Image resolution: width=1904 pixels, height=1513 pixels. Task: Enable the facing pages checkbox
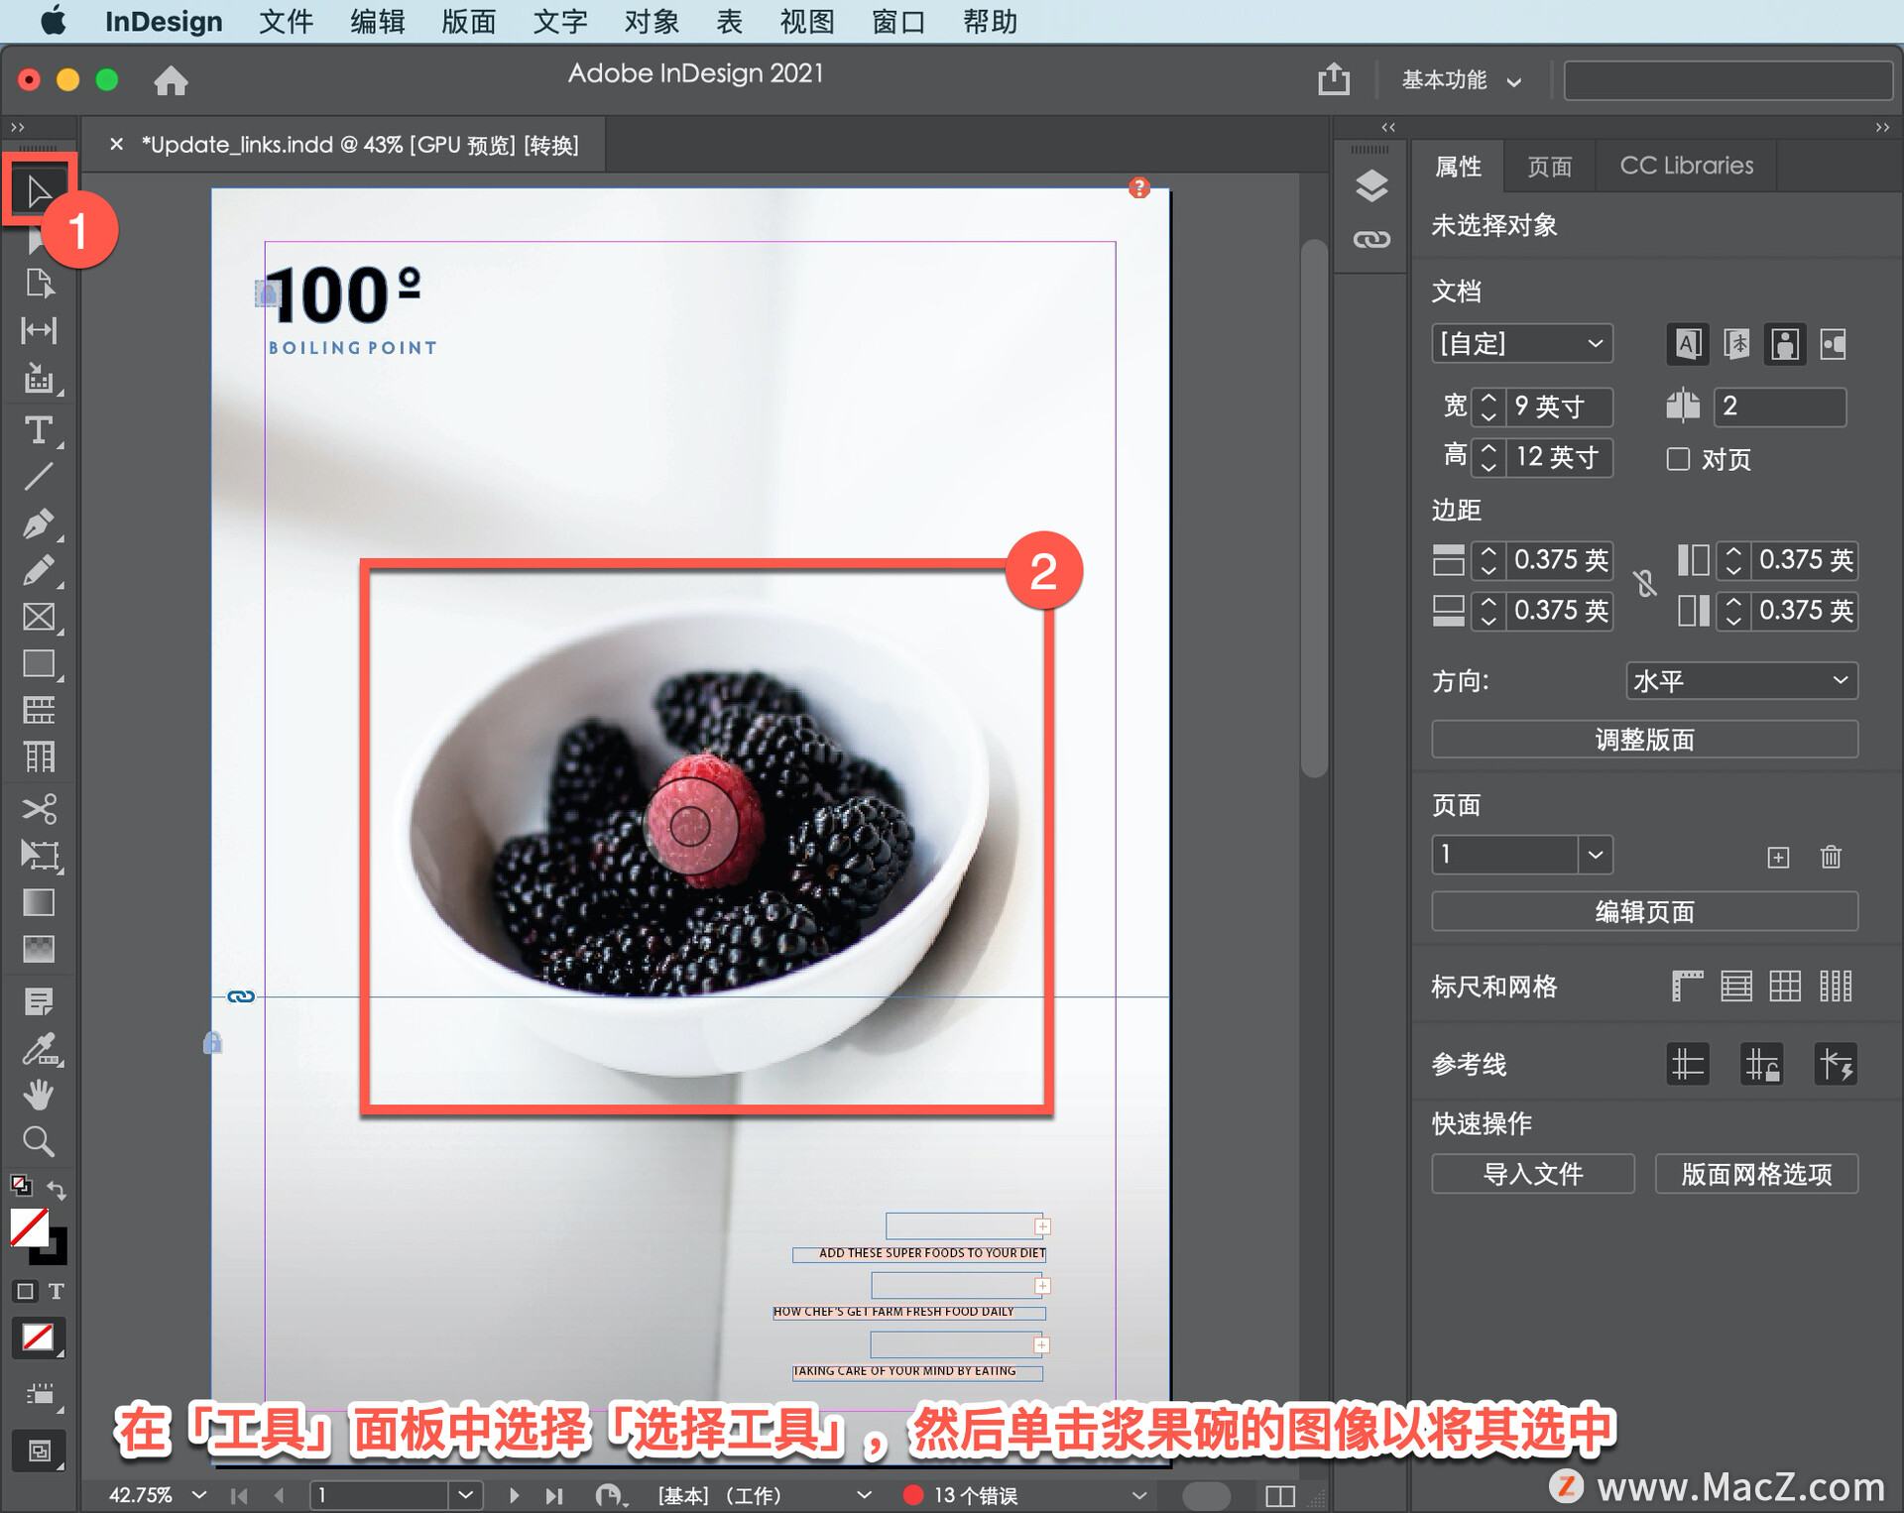(x=1678, y=459)
